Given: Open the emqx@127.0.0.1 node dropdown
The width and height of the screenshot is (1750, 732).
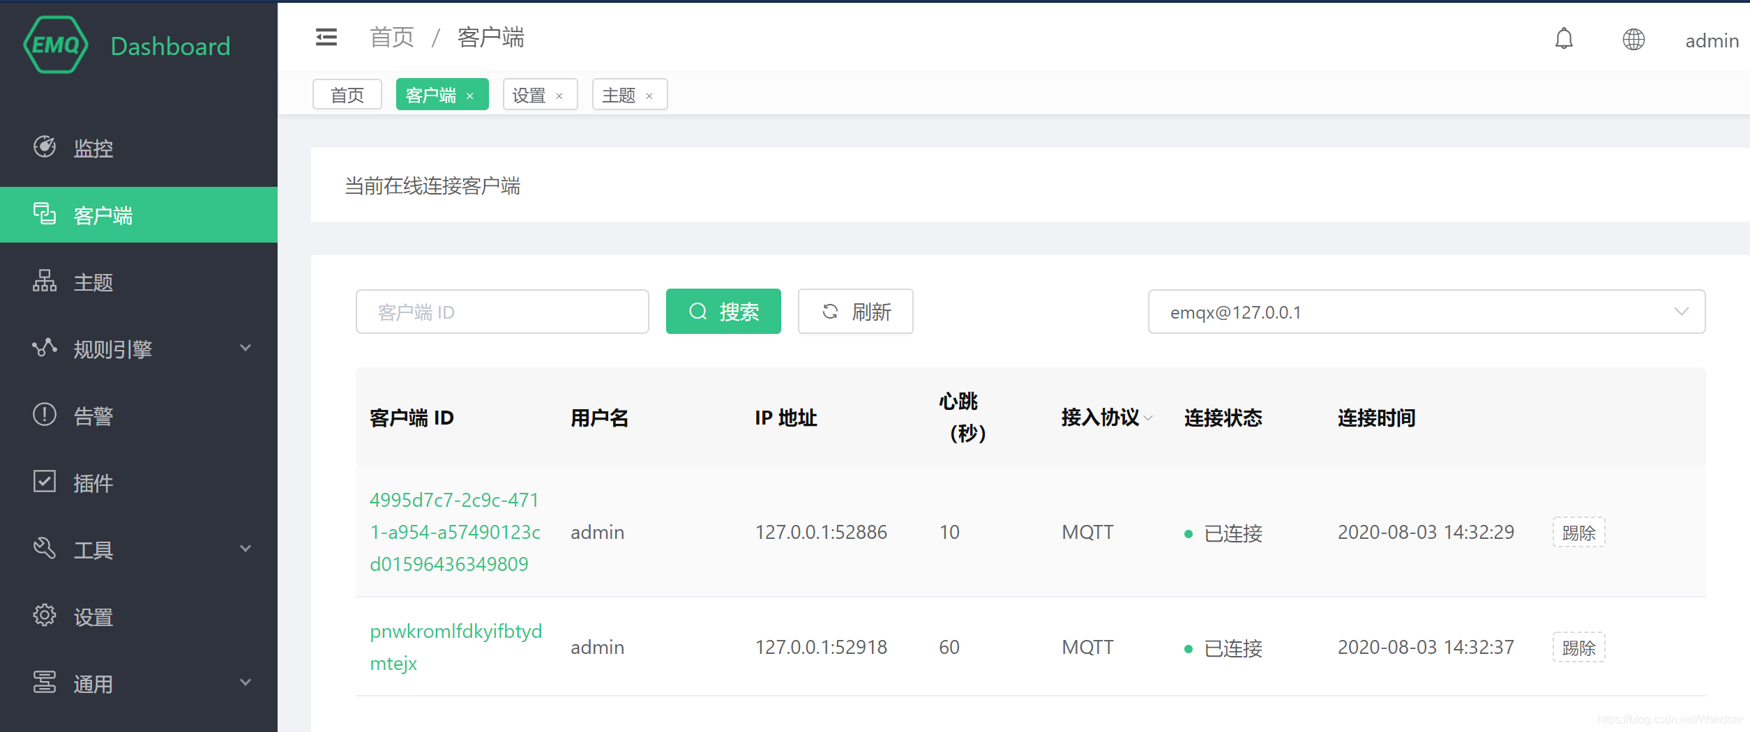Looking at the screenshot, I should [x=1426, y=312].
